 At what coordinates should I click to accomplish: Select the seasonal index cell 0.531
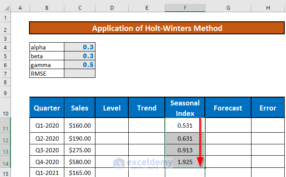pos(185,125)
